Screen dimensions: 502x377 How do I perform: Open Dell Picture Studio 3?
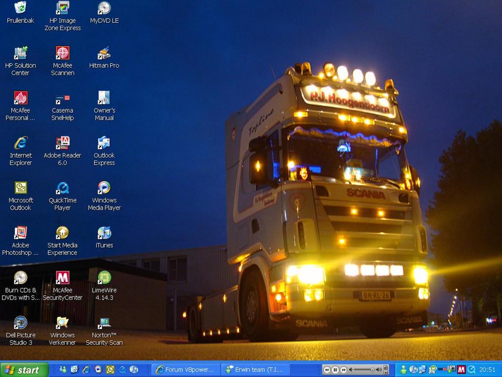[x=20, y=330]
